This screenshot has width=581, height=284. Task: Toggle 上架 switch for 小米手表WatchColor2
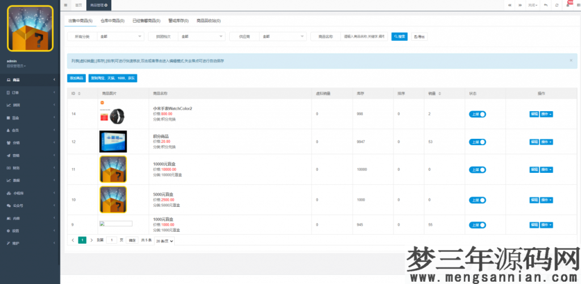(477, 114)
